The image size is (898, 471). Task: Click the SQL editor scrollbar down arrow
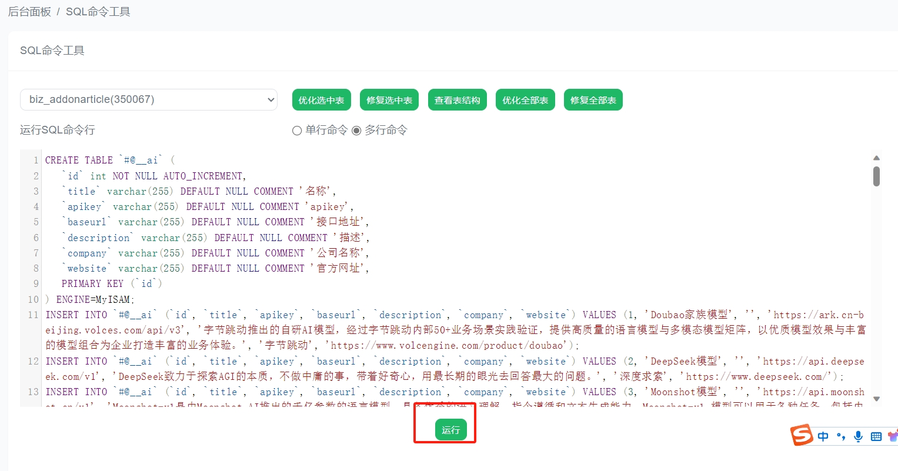(876, 399)
